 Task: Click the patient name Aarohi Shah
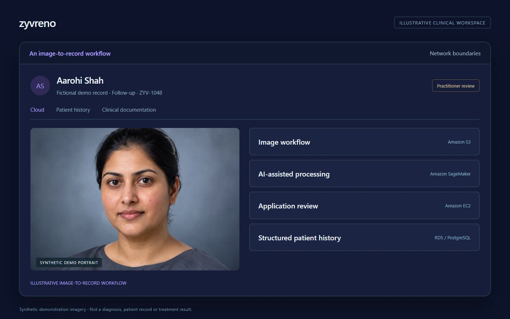[x=80, y=81]
